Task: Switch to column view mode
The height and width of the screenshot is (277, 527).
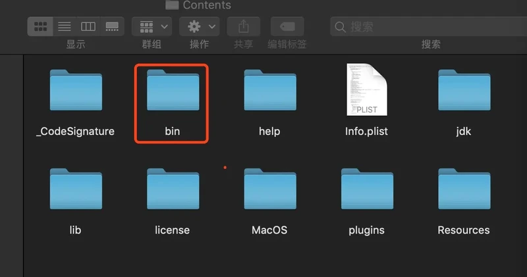Action: 88,26
